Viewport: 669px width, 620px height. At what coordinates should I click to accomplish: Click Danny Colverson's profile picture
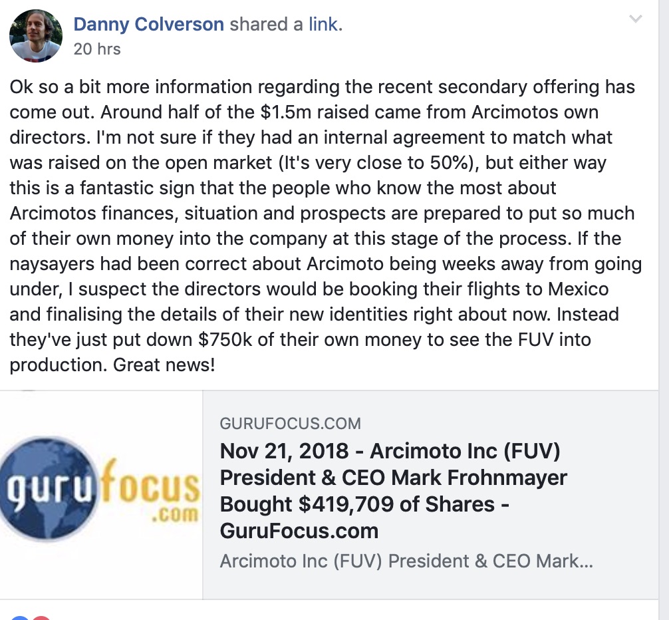click(x=36, y=36)
